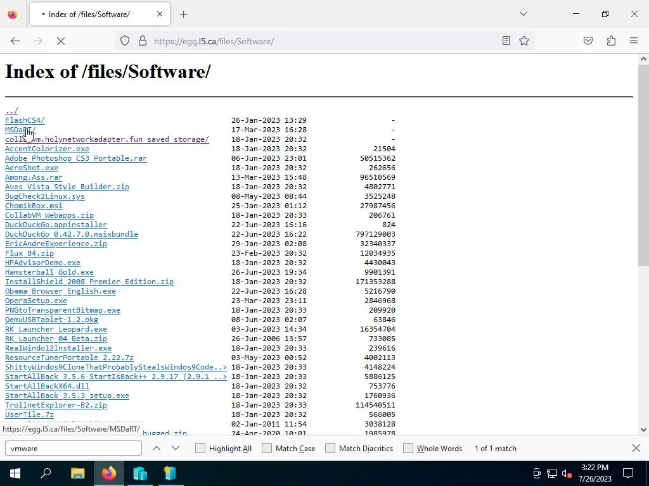Open the parent directory ../ link
Viewport: 649px width, 486px height.
(x=11, y=111)
